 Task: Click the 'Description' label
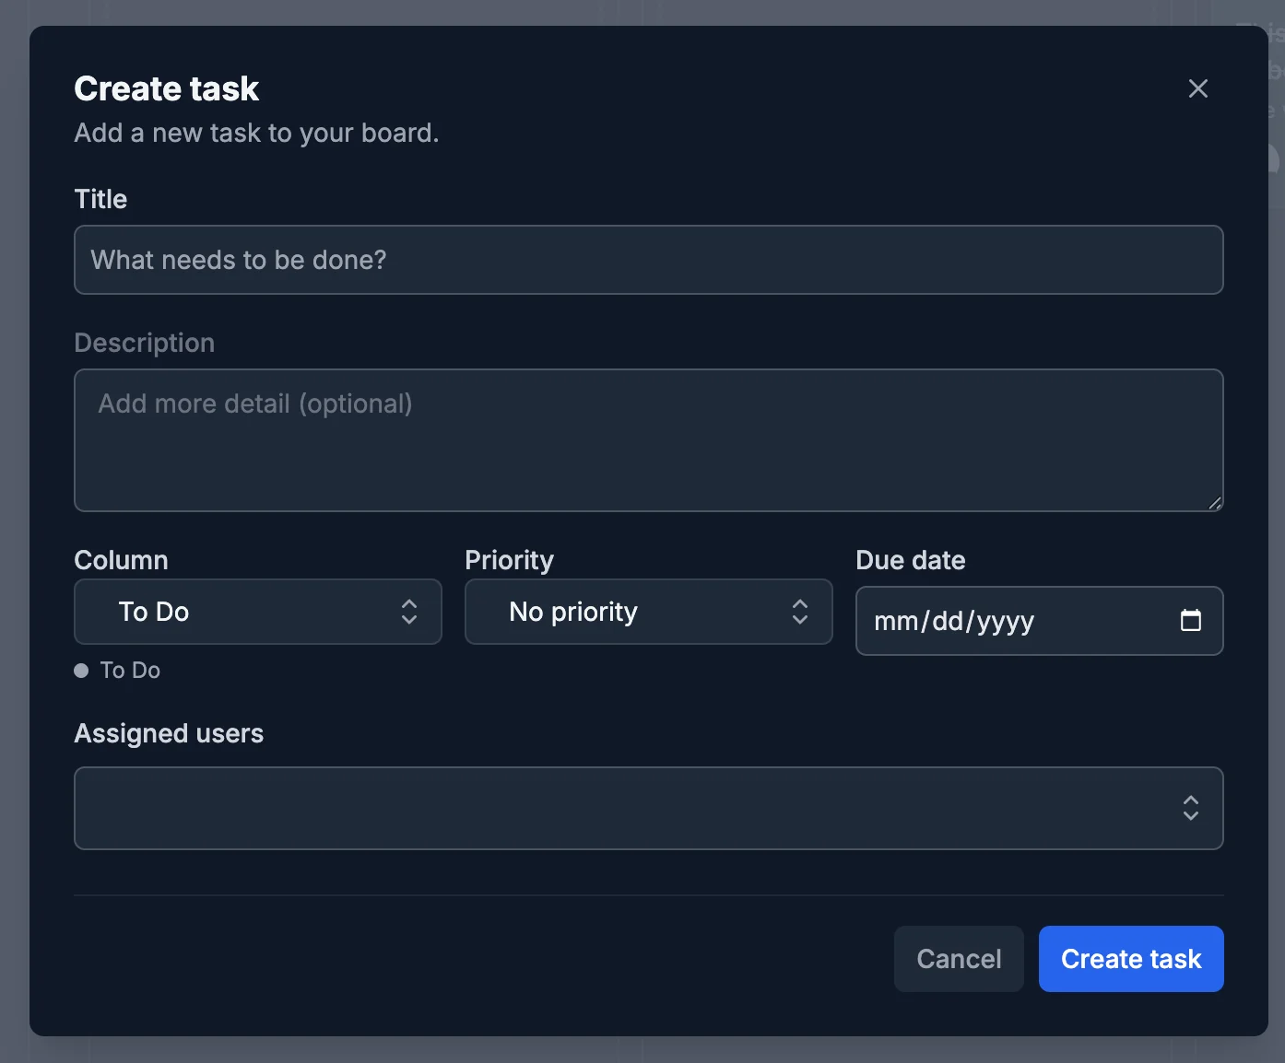point(144,343)
